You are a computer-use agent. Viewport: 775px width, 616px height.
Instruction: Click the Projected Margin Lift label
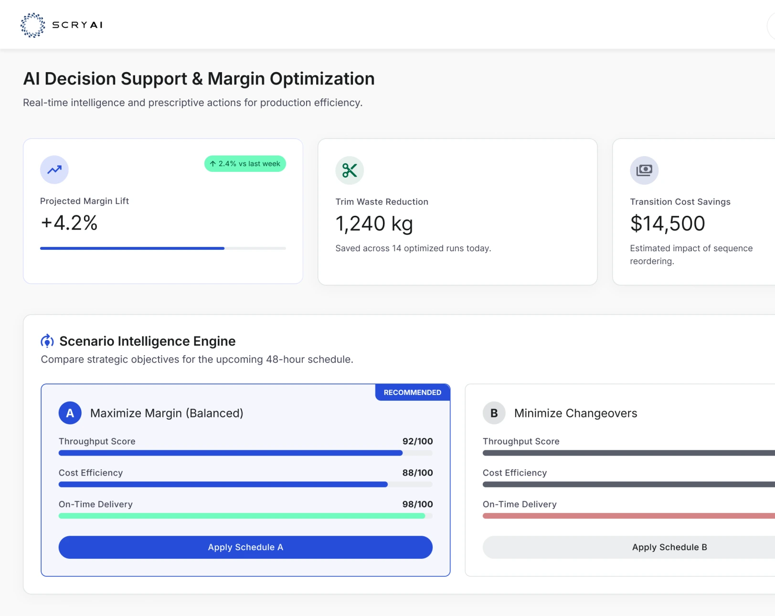[85, 201]
